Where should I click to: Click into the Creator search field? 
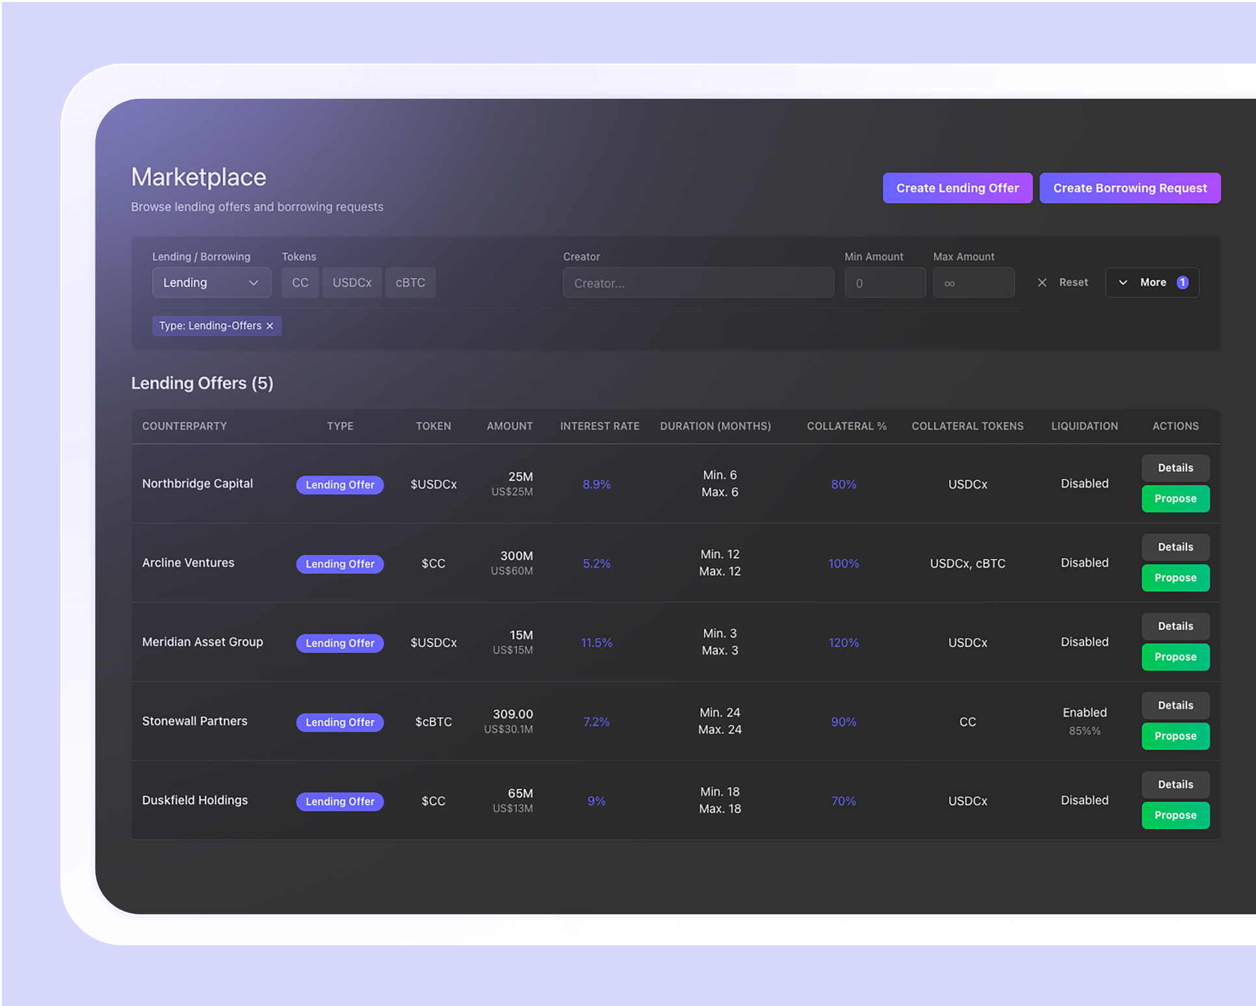pyautogui.click(x=698, y=282)
